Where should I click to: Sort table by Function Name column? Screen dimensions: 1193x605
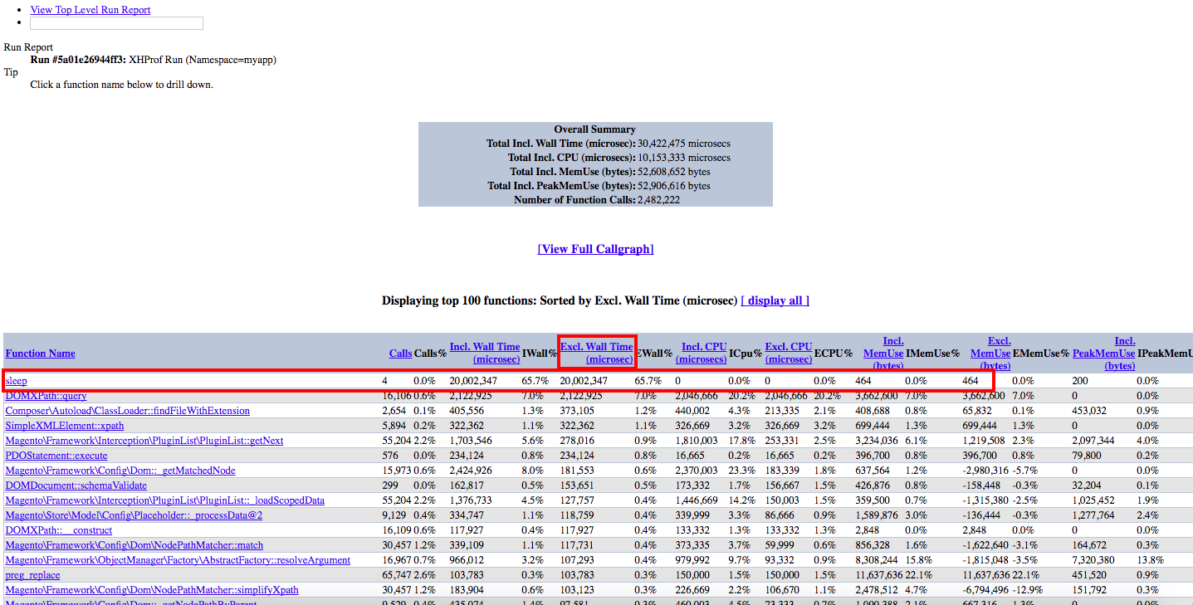pos(40,354)
